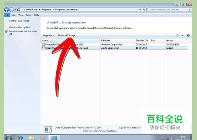Select Programs and Features breadcrumb
The image size is (197, 140).
(x=66, y=10)
